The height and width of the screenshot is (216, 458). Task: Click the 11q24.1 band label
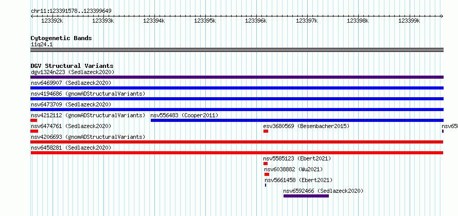(42, 45)
